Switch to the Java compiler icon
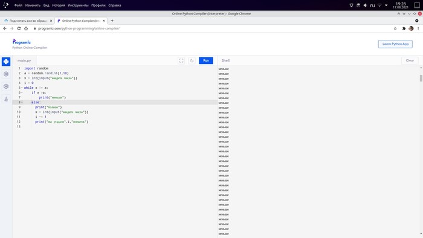Screen dimensions: 423x238 pos(6,99)
